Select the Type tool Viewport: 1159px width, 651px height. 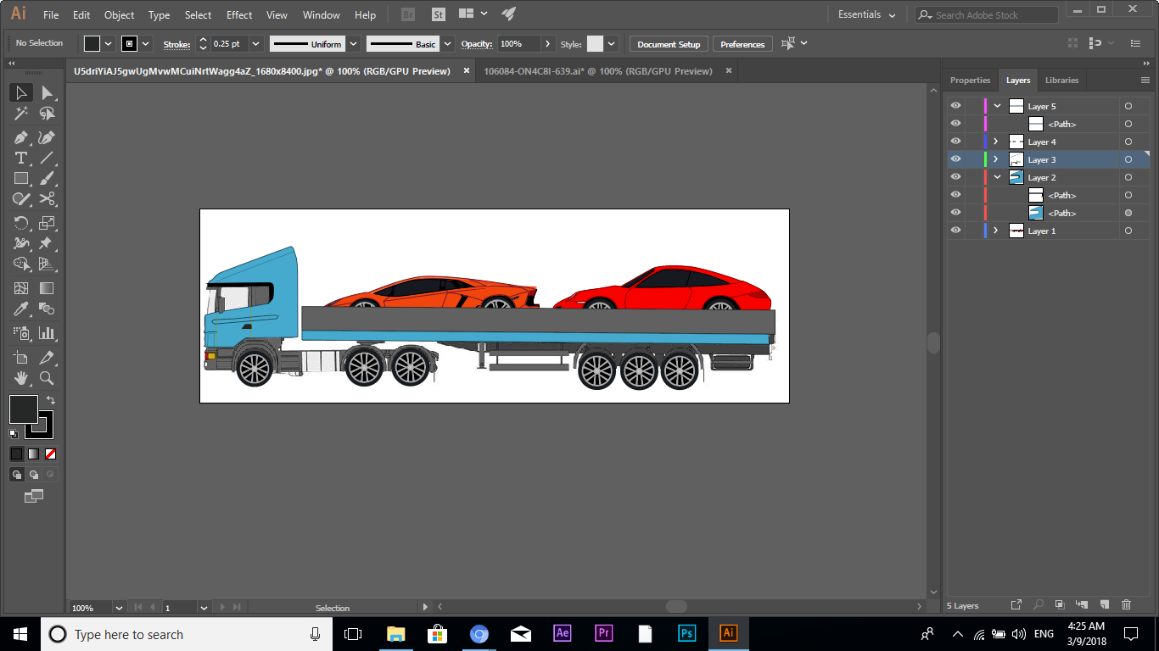[x=21, y=159]
